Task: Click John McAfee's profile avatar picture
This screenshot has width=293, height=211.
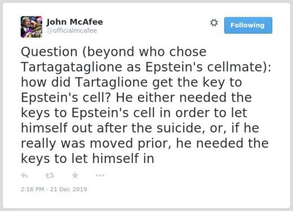Action: (32, 27)
